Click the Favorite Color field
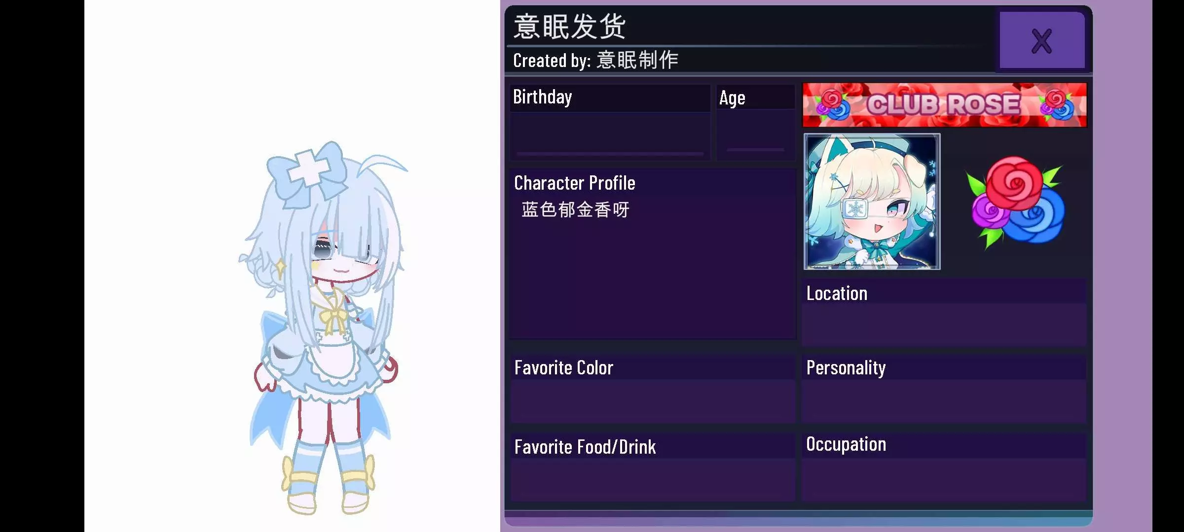This screenshot has width=1184, height=532. pos(653,400)
